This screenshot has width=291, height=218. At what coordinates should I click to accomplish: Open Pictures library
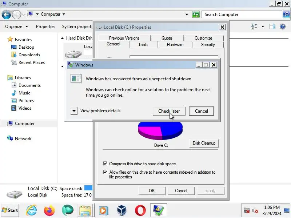(x=23, y=100)
